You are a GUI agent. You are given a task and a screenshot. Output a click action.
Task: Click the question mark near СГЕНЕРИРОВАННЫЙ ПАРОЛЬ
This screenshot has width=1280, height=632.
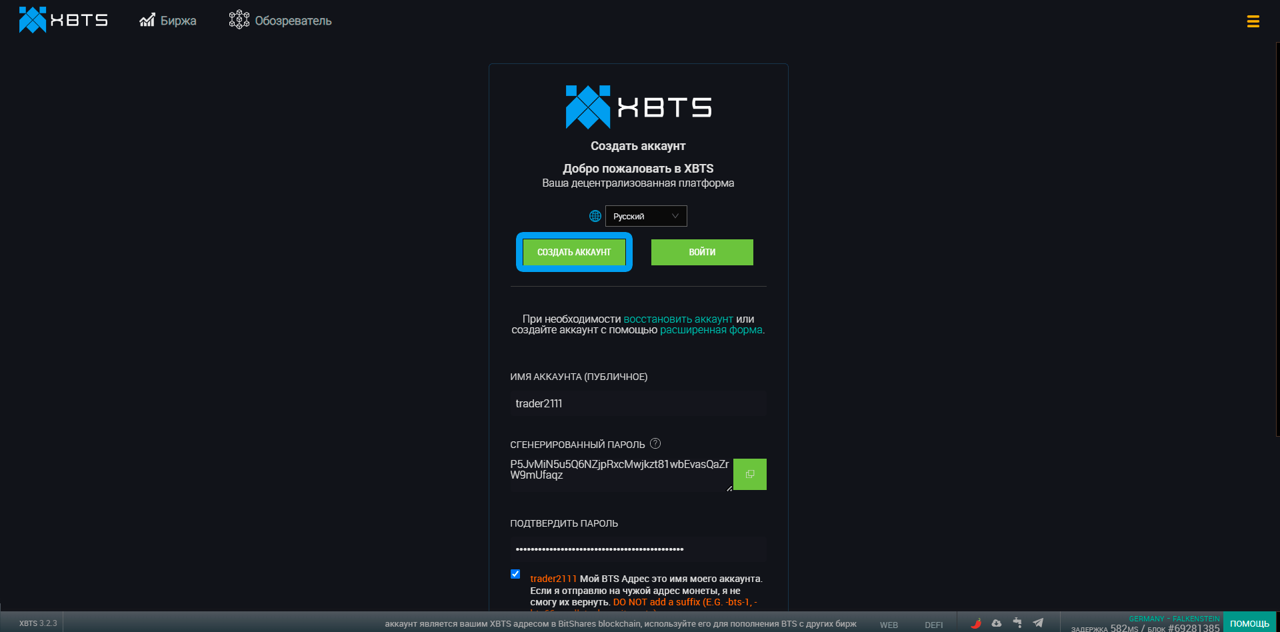[655, 443]
